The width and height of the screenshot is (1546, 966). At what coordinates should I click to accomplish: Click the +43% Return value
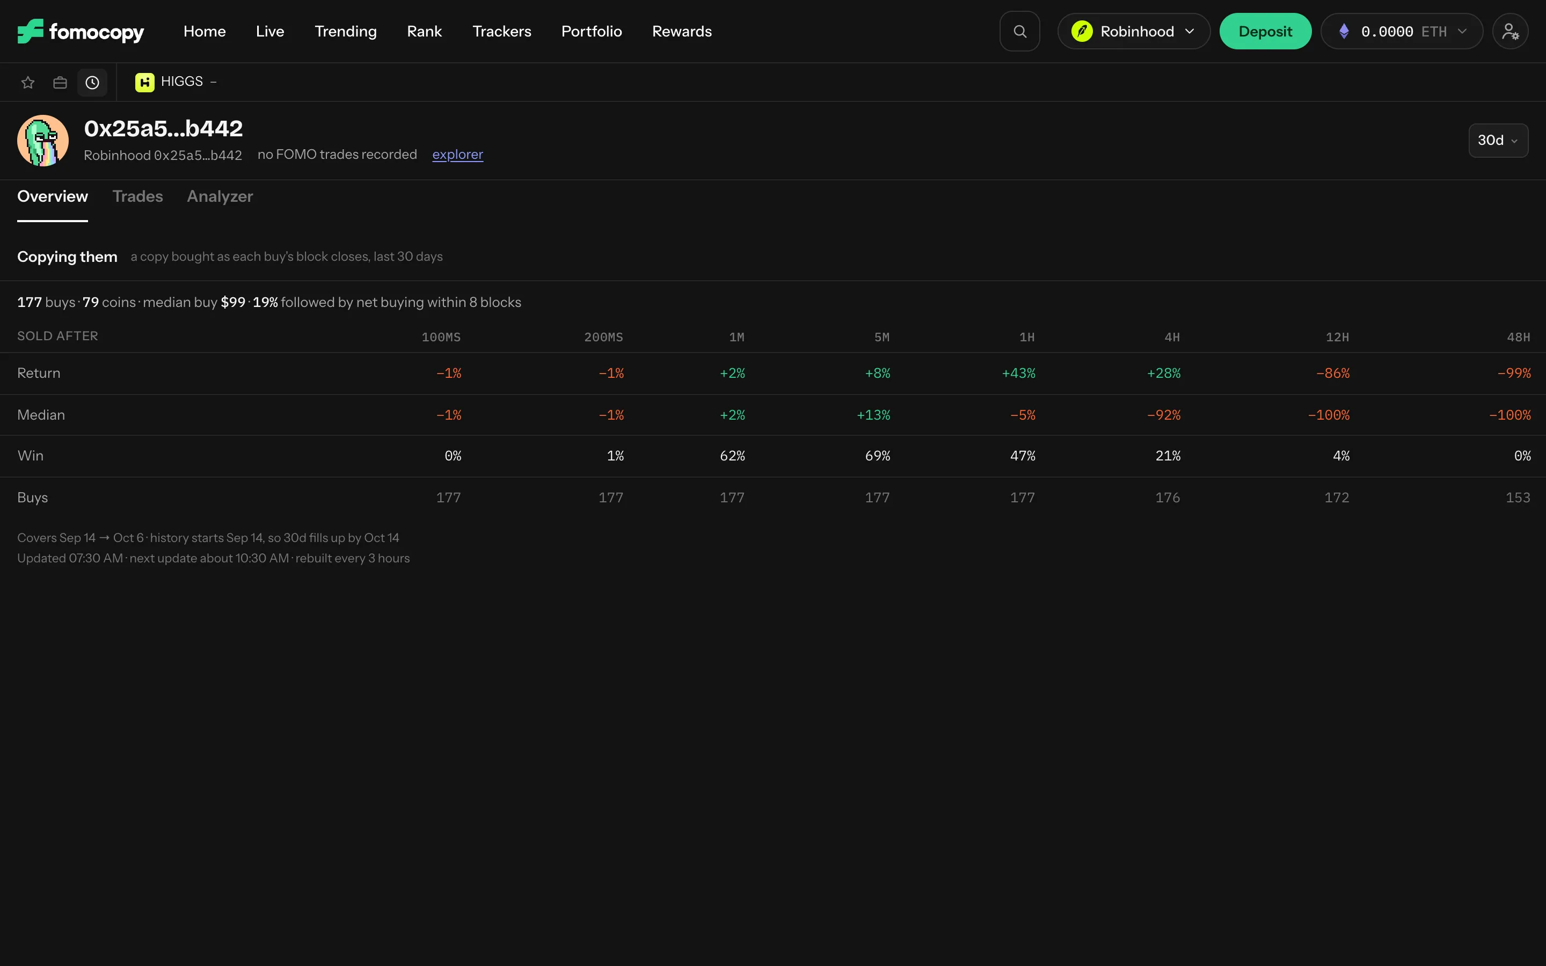1018,373
